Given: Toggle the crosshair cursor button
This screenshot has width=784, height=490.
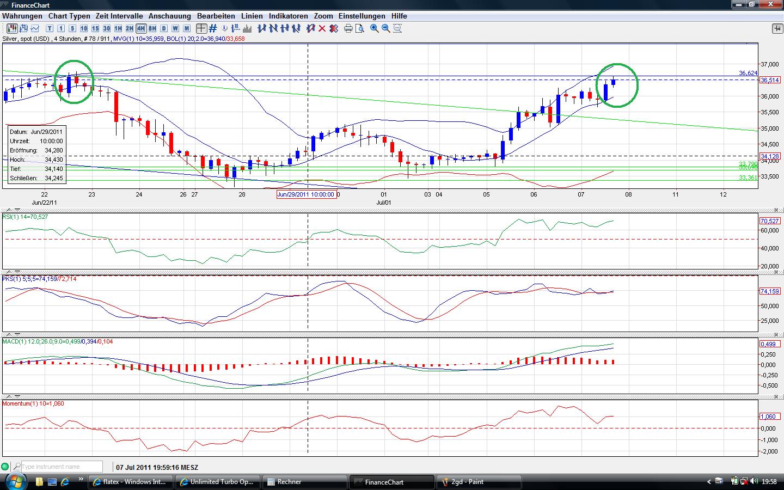Looking at the screenshot, I should (201, 28).
